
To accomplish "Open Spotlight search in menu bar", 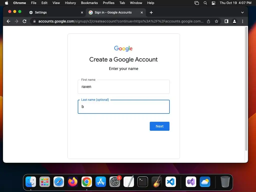I will pos(205,3).
